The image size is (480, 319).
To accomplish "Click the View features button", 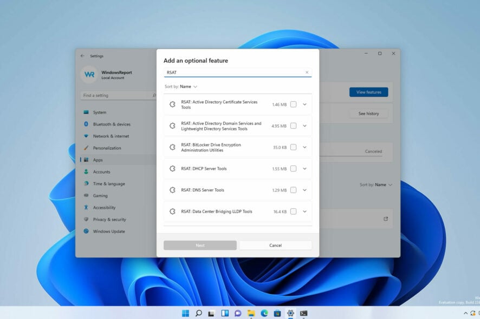I will (x=368, y=92).
